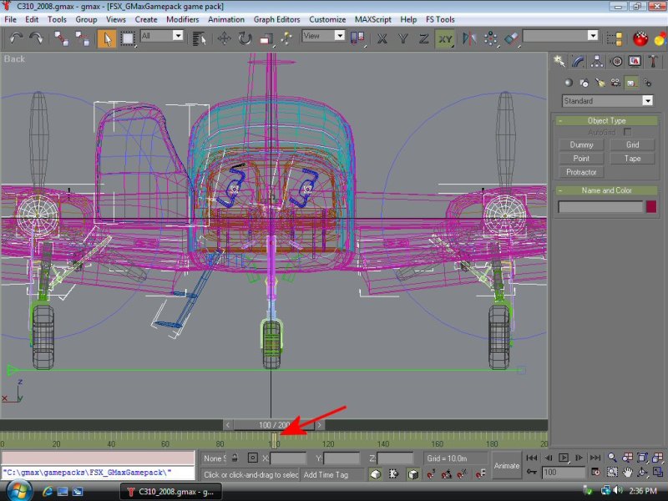Select the Rotate tool in toolbar
668x501 pixels.
point(245,38)
